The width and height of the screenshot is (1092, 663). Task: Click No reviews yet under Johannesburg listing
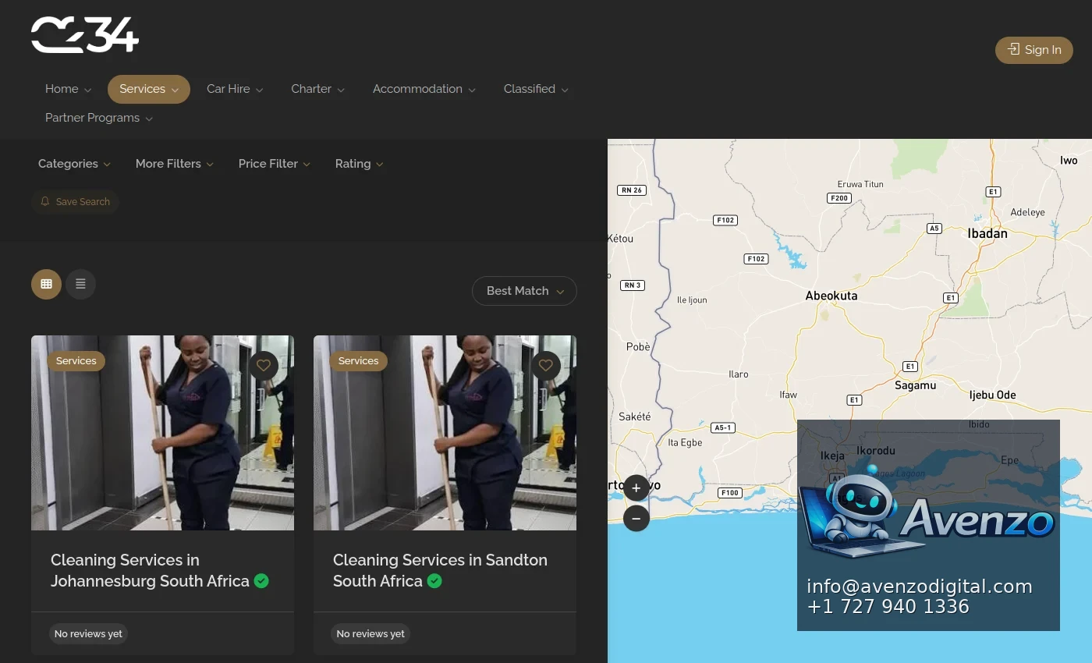(x=88, y=633)
